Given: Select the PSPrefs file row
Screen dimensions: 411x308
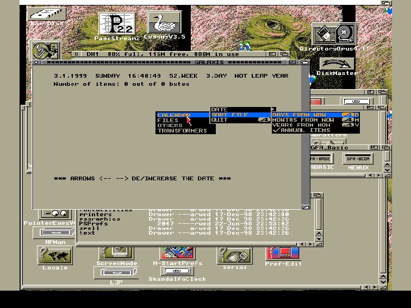Looking at the screenshot, I should (x=184, y=224).
